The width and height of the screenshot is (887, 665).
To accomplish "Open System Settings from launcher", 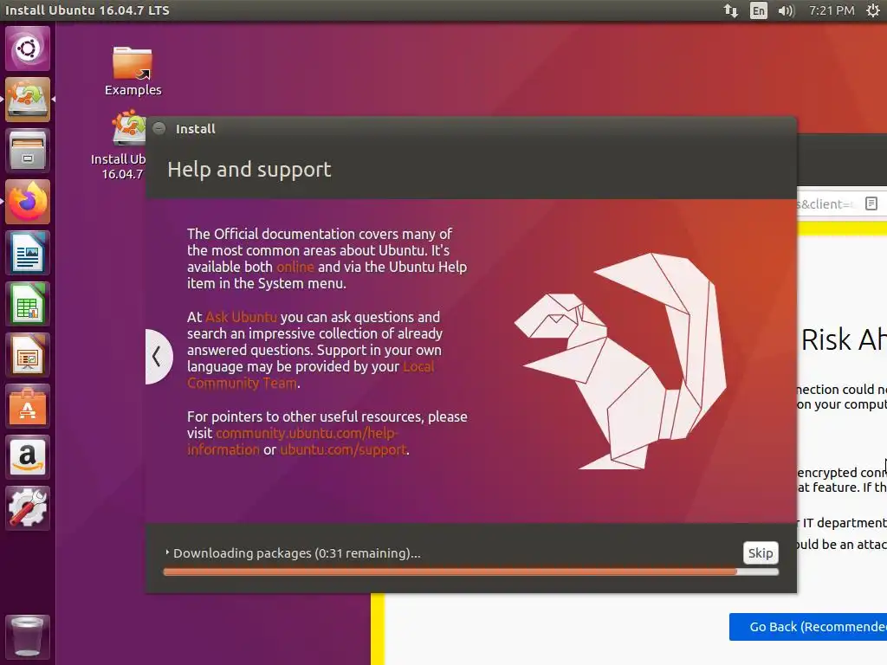I will click(27, 507).
